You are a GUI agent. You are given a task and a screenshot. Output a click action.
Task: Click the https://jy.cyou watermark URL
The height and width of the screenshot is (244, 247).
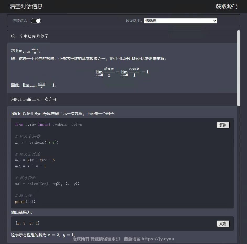click(158, 239)
